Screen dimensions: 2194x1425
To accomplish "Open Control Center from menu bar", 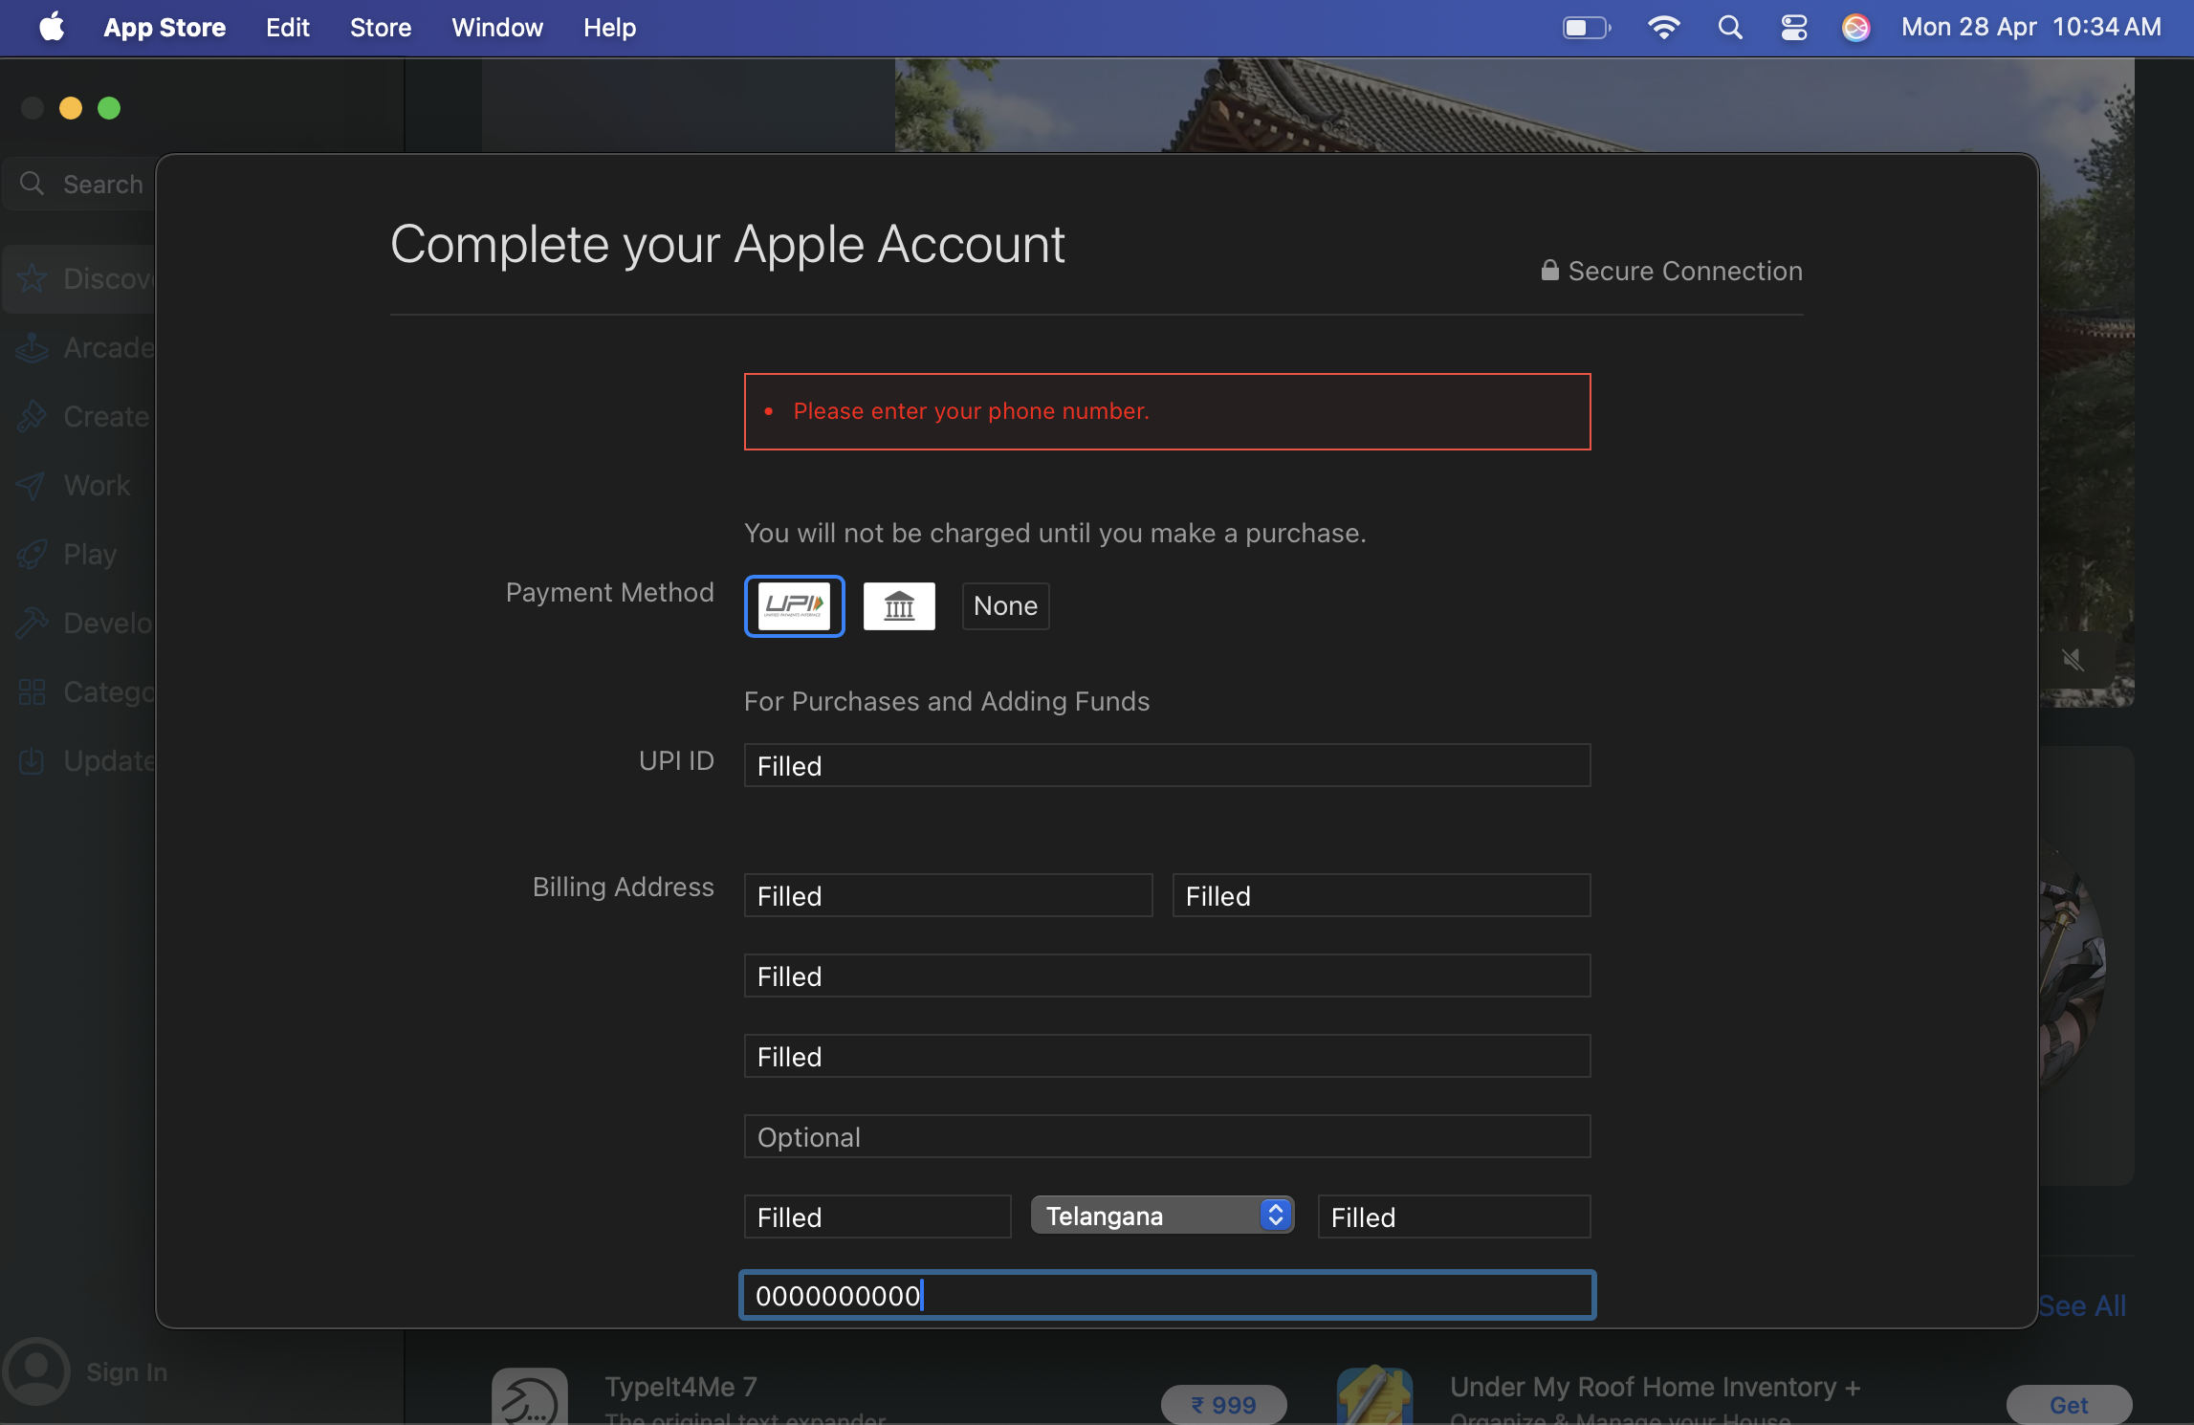I will tap(1793, 28).
